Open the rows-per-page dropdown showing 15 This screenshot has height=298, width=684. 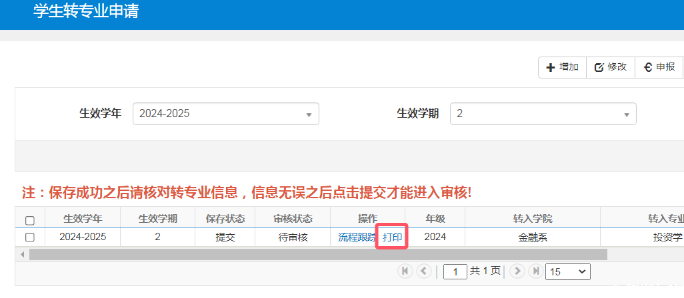pyautogui.click(x=567, y=271)
